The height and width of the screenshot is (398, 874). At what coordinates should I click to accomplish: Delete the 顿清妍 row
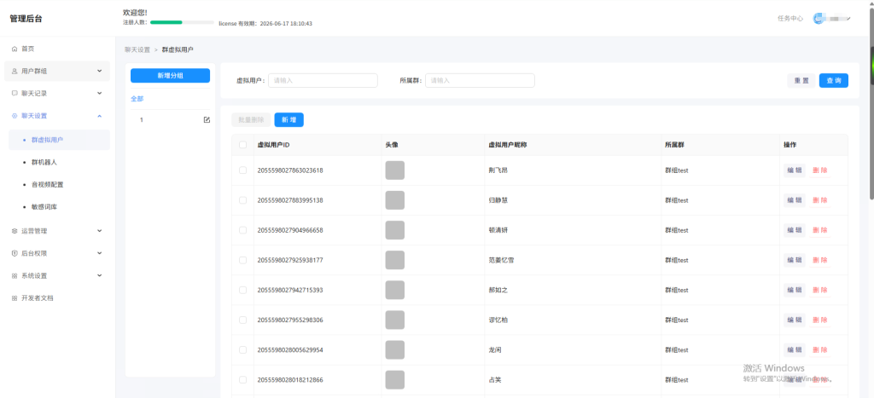click(x=820, y=230)
